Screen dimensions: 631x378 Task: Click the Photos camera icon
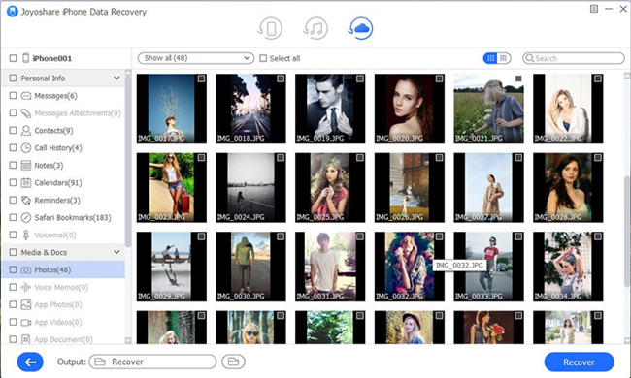click(26, 270)
